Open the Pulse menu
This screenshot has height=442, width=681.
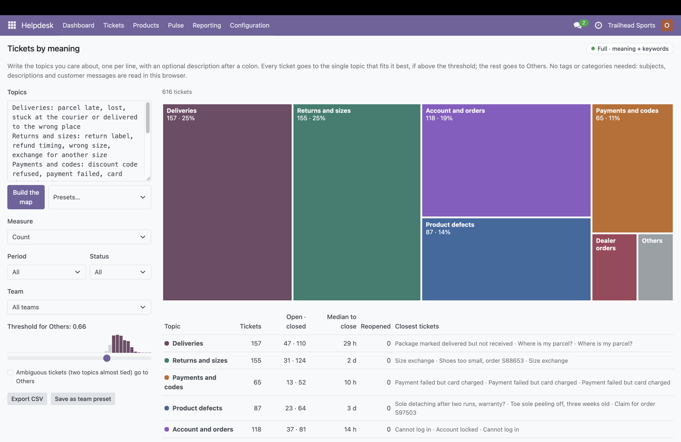176,25
